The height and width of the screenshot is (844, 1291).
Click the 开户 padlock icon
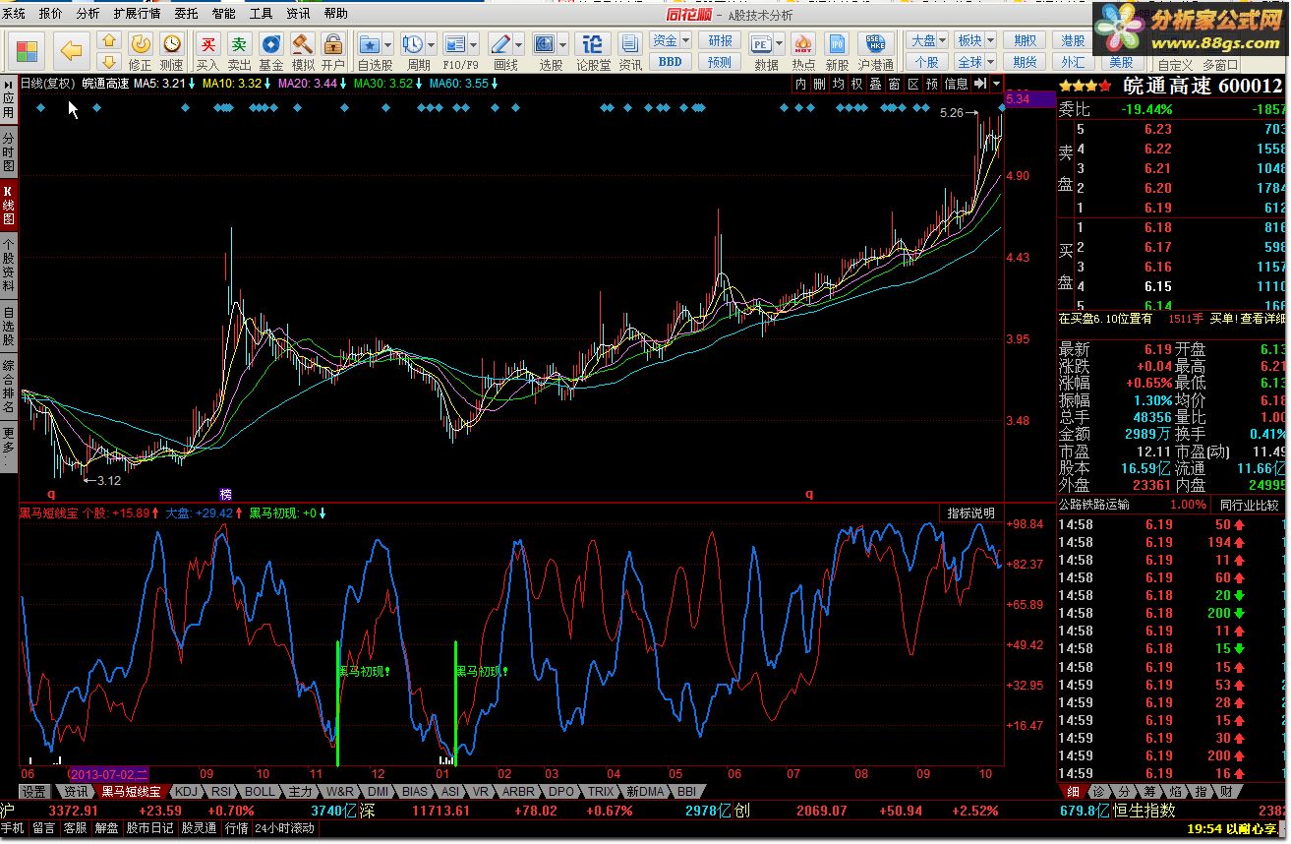click(333, 43)
